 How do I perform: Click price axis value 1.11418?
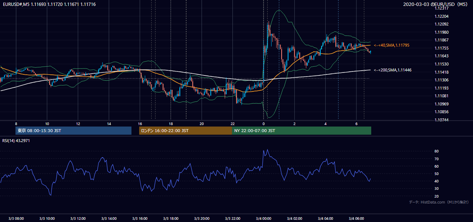(x=441, y=72)
